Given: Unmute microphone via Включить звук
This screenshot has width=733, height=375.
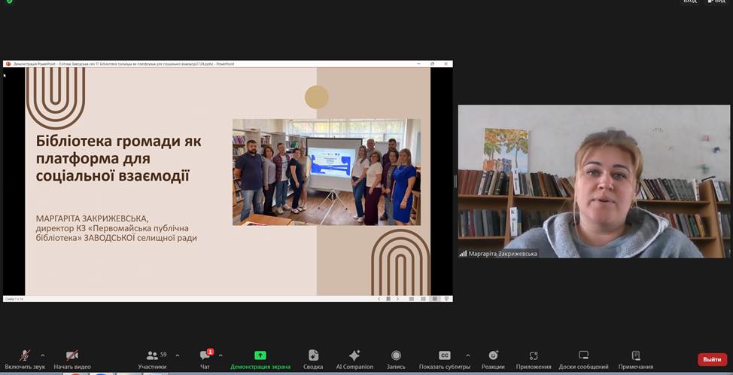Looking at the screenshot, I should tap(26, 360).
